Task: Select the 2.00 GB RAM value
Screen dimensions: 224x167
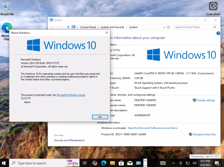Action: pos(138,78)
